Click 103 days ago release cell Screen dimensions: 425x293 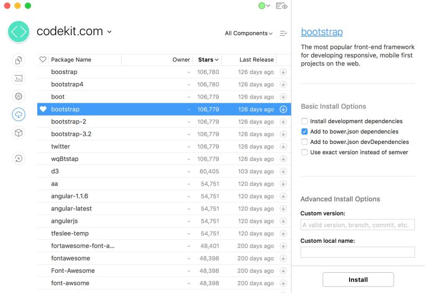(256, 172)
